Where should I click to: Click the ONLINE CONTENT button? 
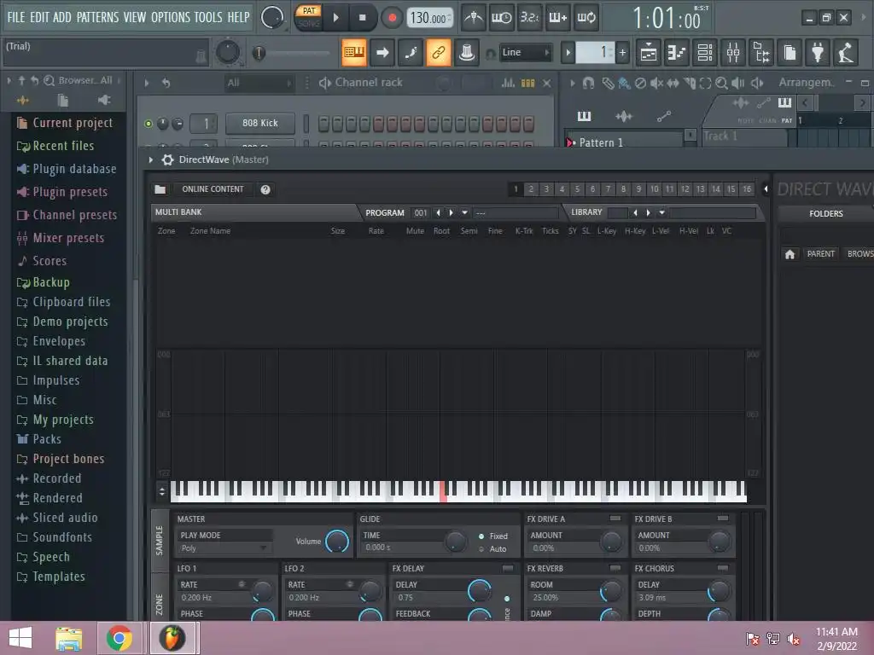pyautogui.click(x=213, y=189)
